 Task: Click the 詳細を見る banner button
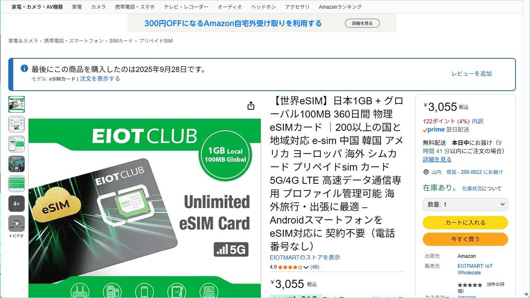coord(362,24)
